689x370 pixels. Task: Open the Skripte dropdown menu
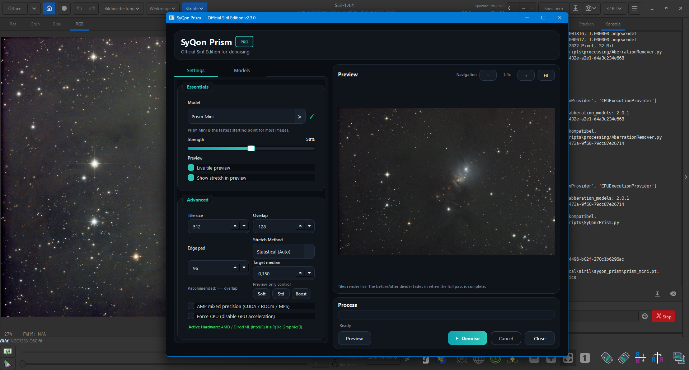point(194,8)
